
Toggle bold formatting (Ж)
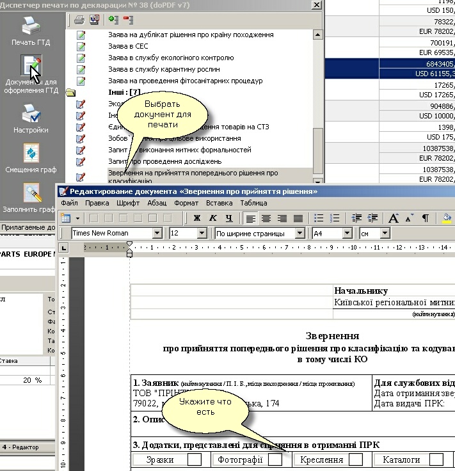[x=197, y=218]
